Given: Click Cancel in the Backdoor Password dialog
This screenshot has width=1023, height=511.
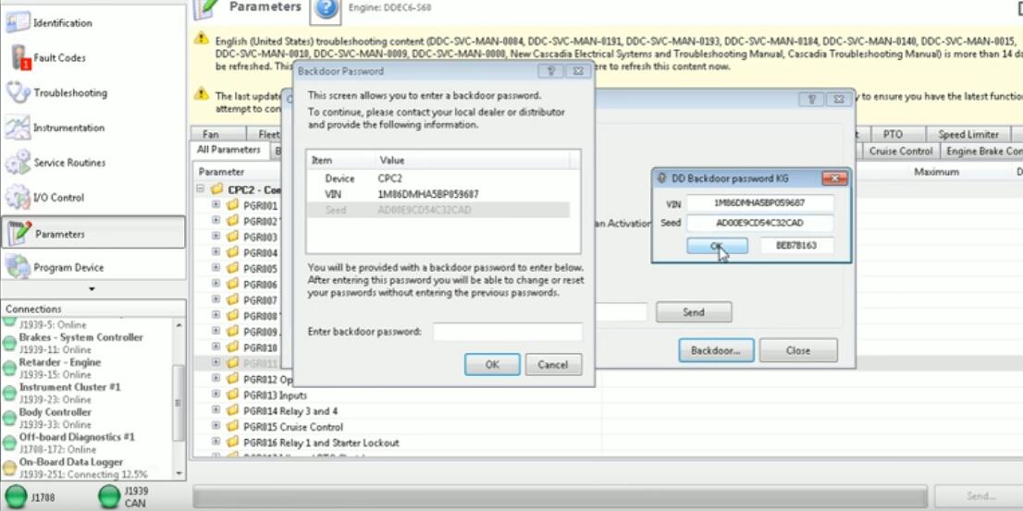Looking at the screenshot, I should (x=553, y=364).
